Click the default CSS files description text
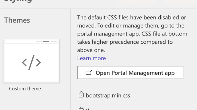 (x=132, y=34)
